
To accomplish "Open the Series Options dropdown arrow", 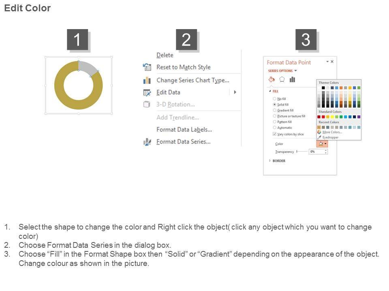I will pyautogui.click(x=295, y=71).
